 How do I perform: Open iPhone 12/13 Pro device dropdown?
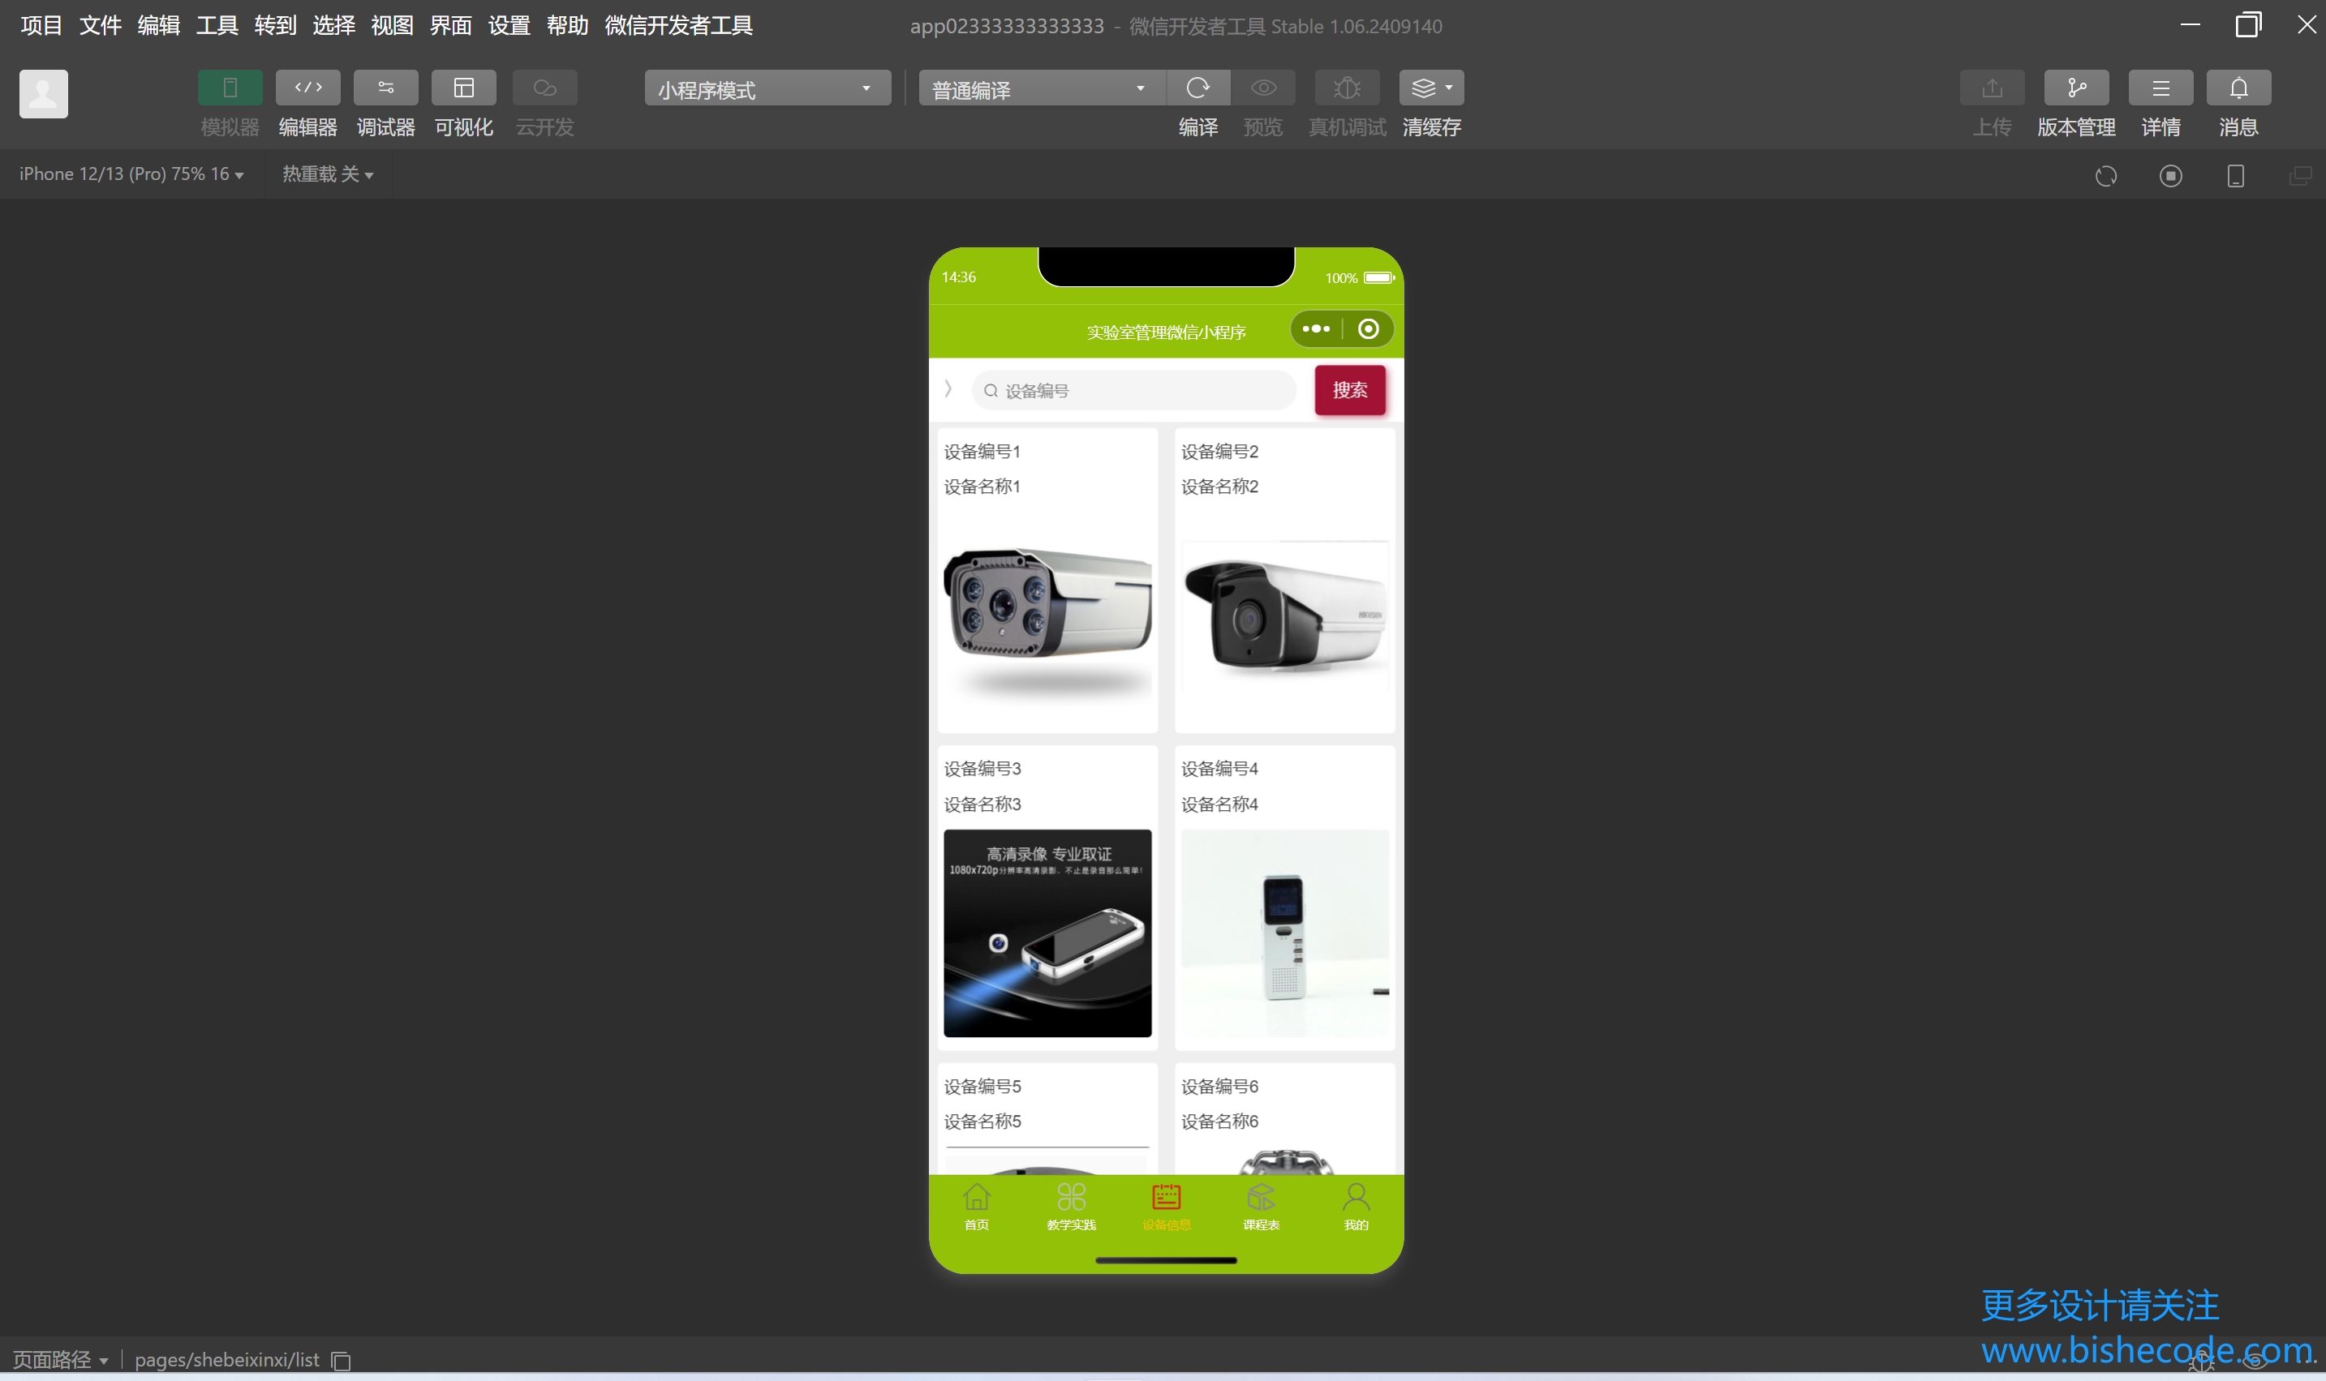[x=131, y=174]
